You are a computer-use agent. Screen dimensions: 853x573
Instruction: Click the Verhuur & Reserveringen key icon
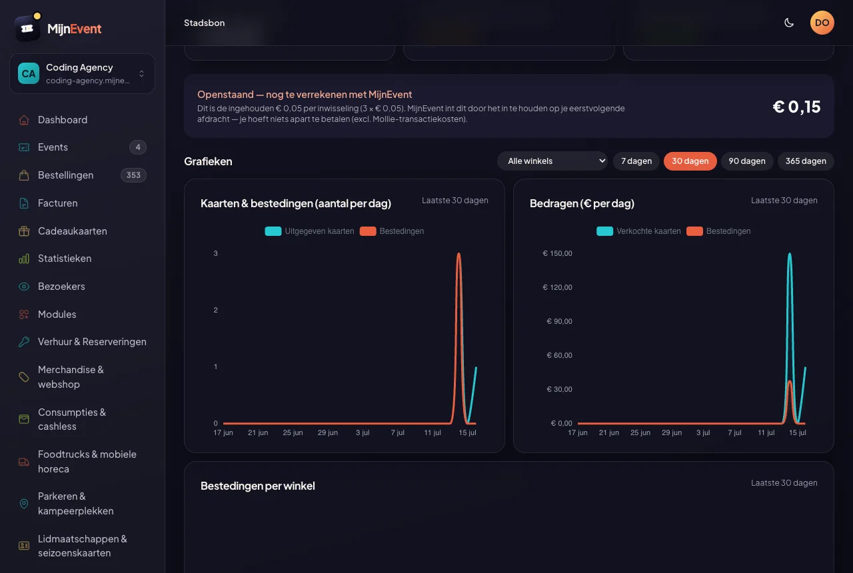(24, 342)
